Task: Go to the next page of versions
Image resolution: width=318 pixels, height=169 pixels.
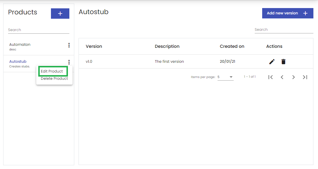Action: (294, 77)
